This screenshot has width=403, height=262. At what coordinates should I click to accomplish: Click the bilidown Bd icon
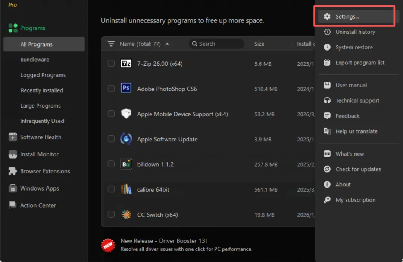click(126, 164)
